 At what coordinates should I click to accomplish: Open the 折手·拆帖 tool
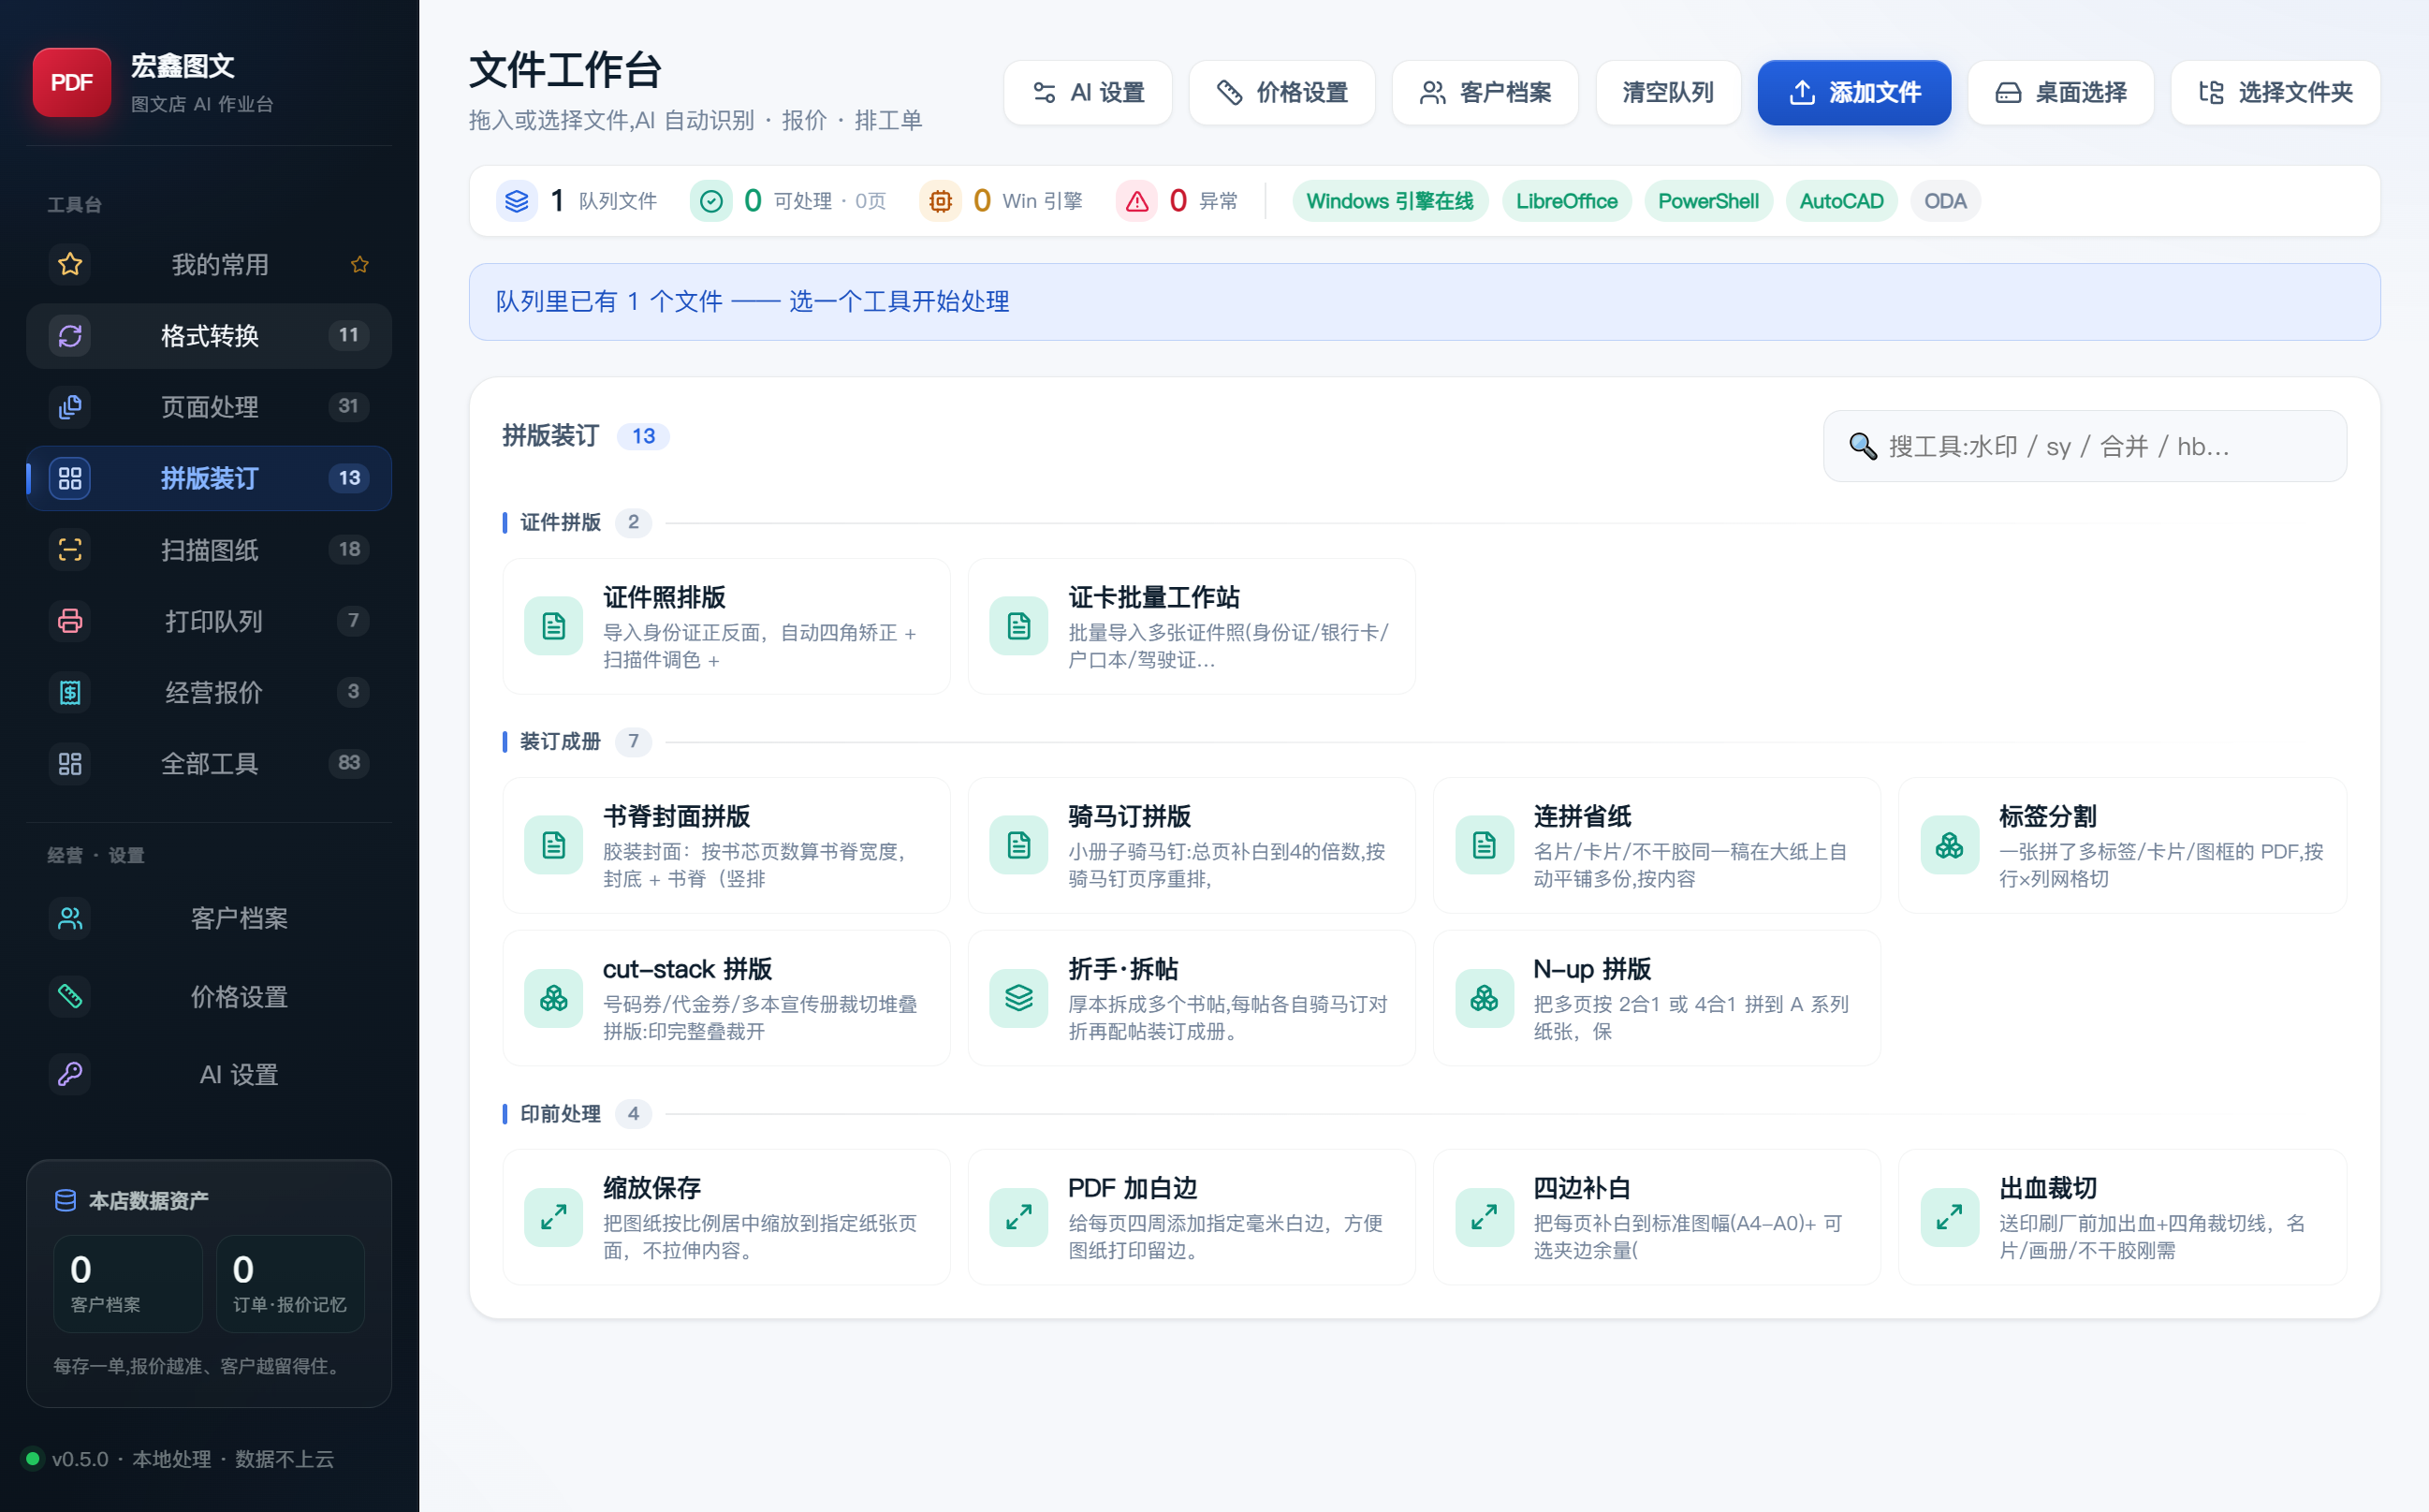1192,998
